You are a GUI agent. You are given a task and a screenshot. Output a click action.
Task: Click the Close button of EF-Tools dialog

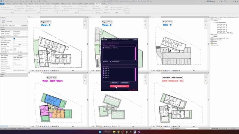[135, 40]
